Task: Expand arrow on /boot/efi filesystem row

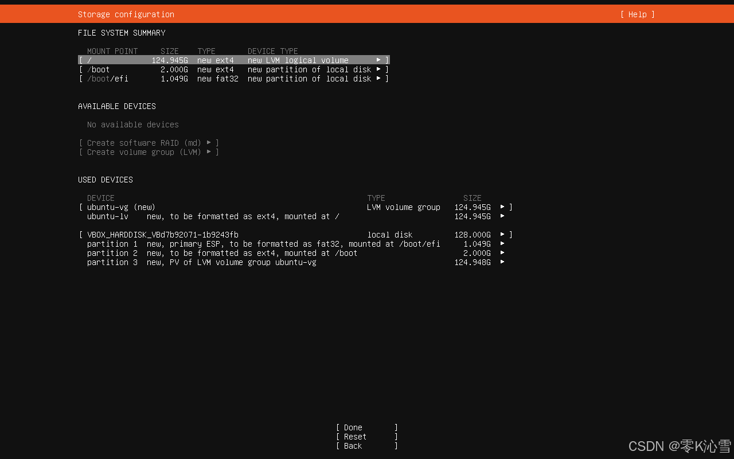Action: [378, 79]
